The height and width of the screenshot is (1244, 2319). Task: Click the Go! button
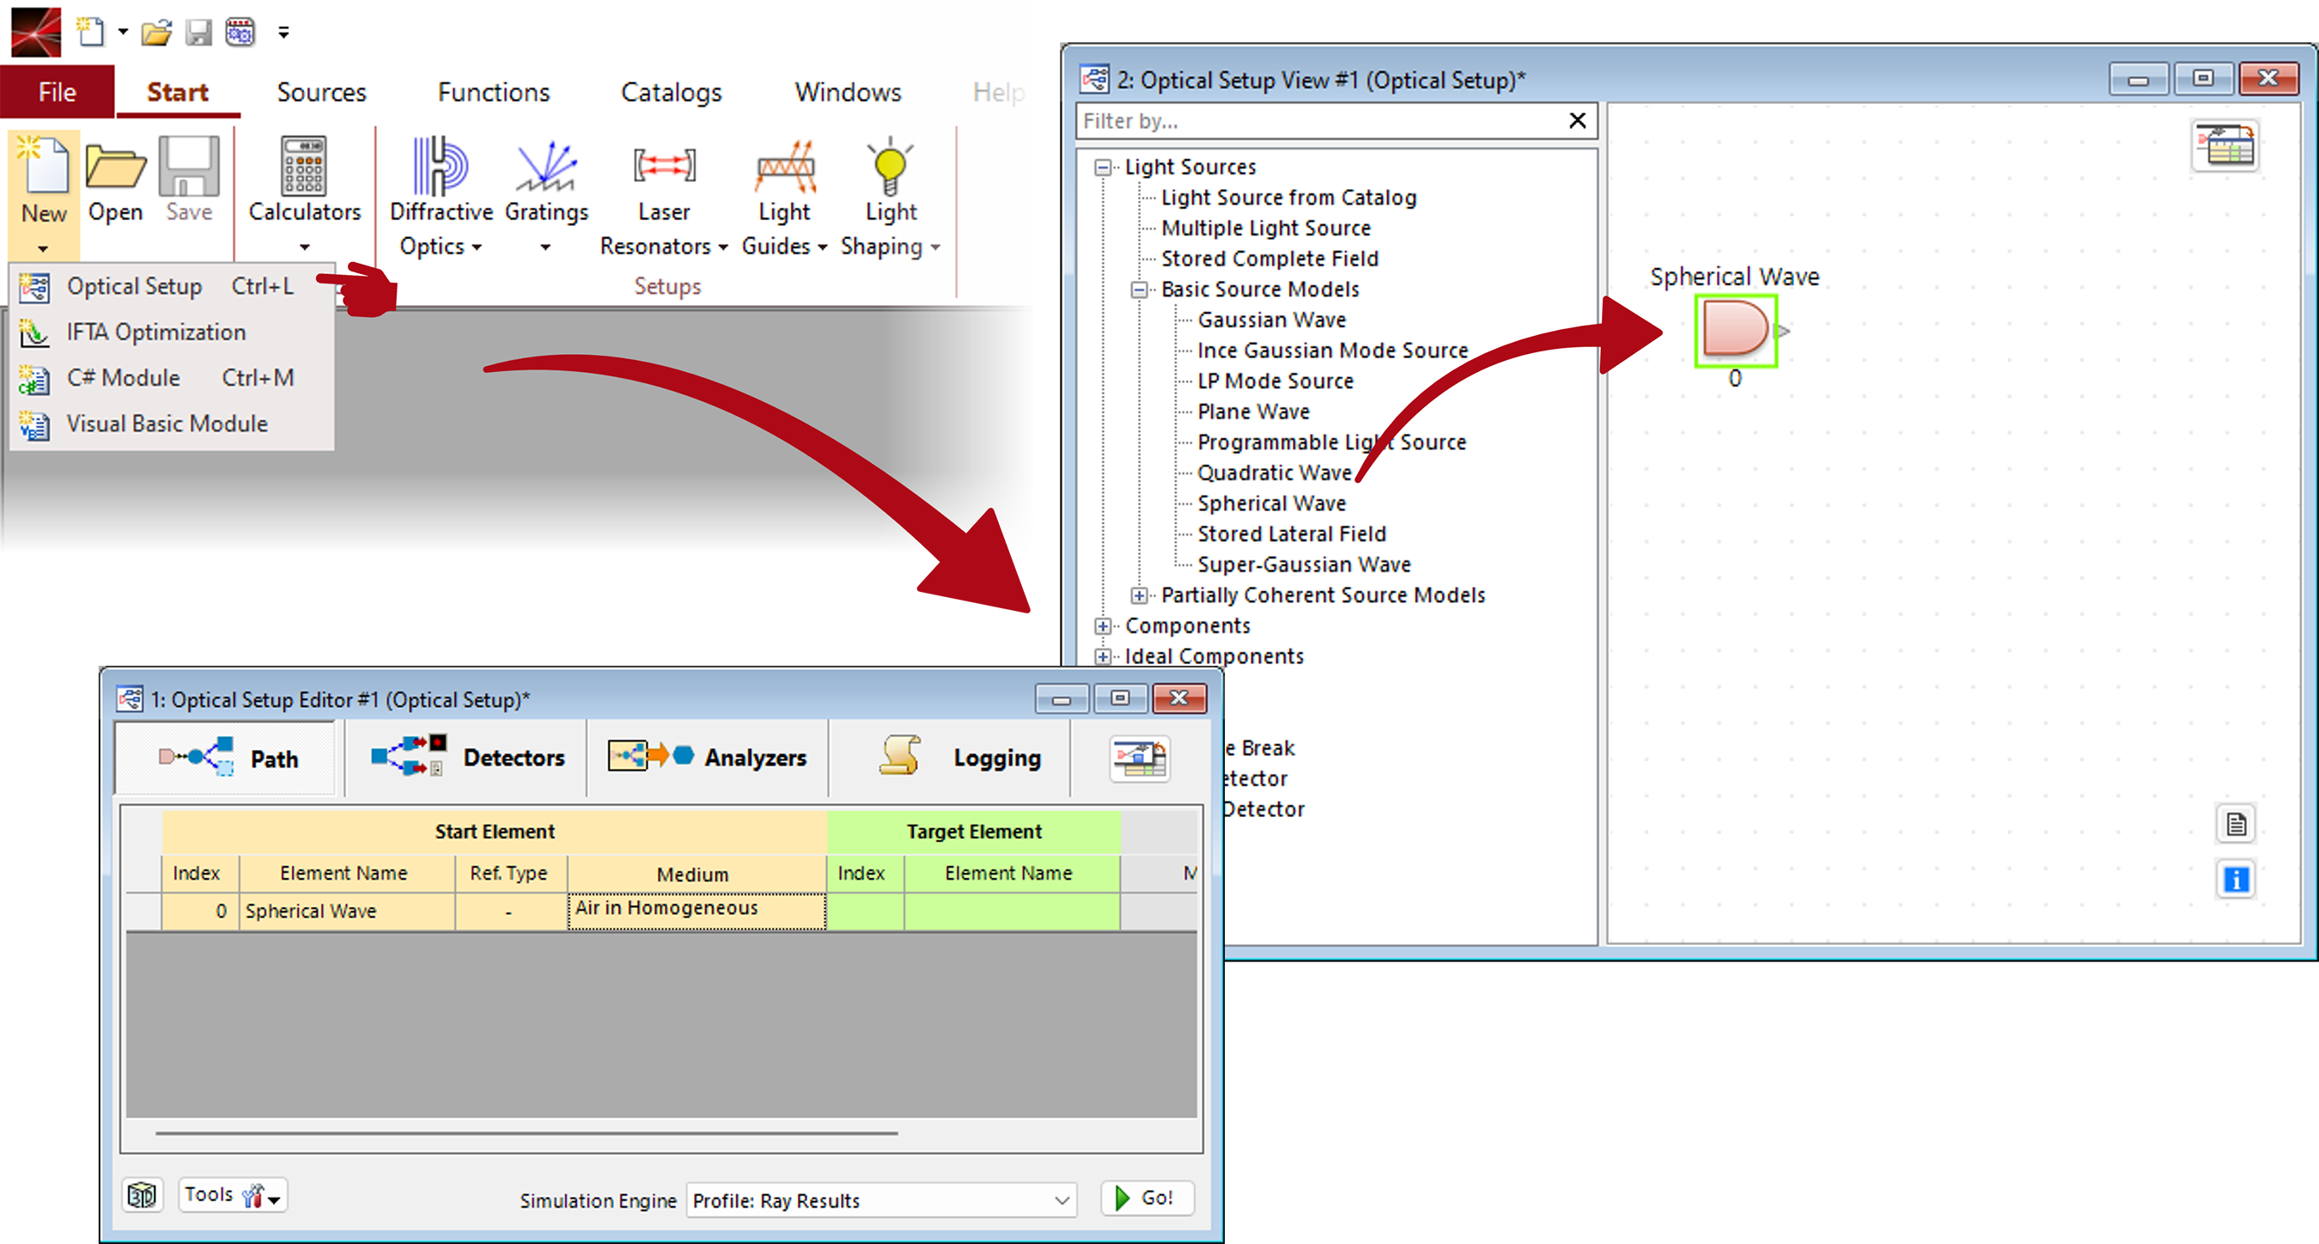point(1147,1198)
